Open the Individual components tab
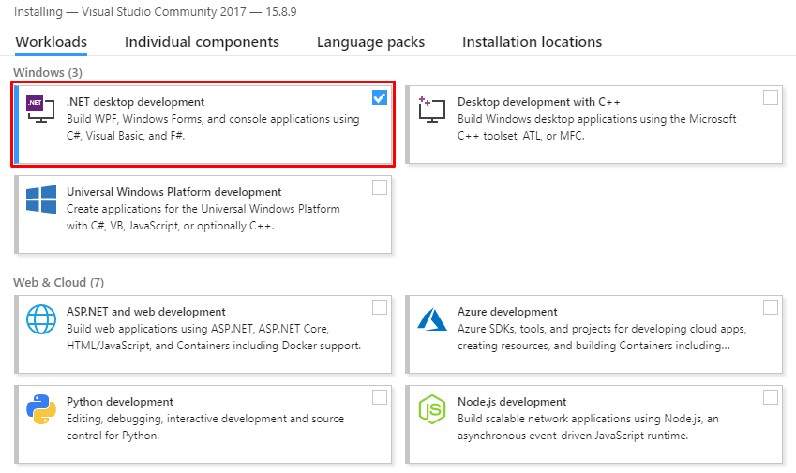Screen dimensions: 796x473 tap(202, 41)
